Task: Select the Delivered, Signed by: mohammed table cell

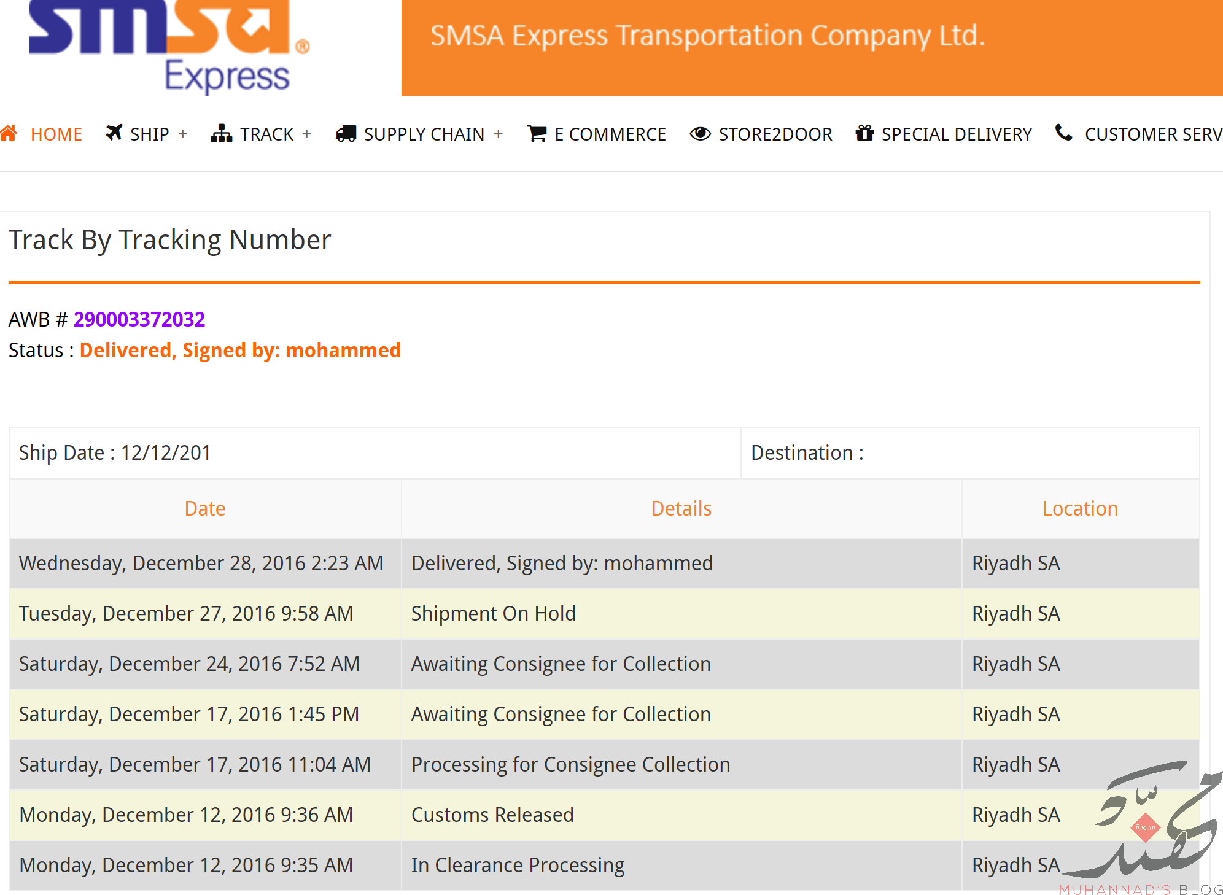Action: [681, 564]
